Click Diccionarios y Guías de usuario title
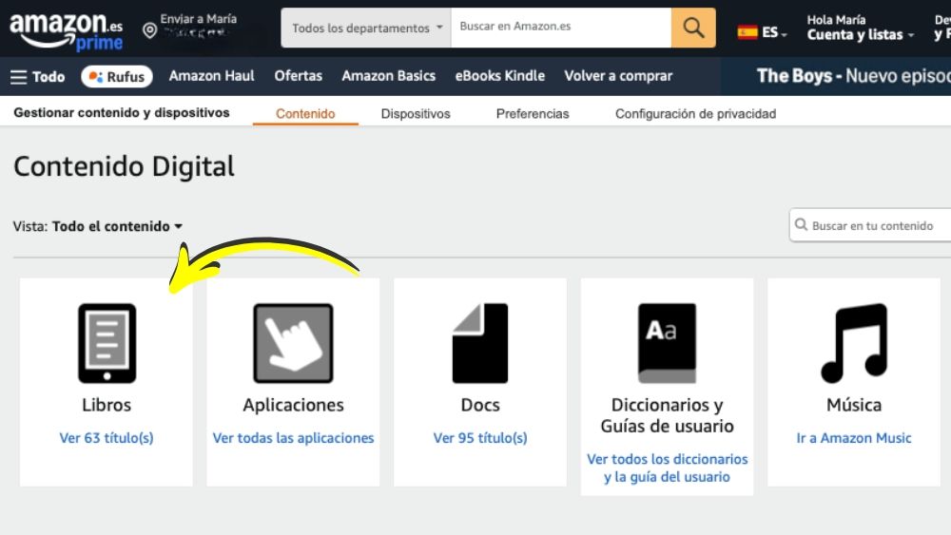This screenshot has width=951, height=535. tap(668, 415)
